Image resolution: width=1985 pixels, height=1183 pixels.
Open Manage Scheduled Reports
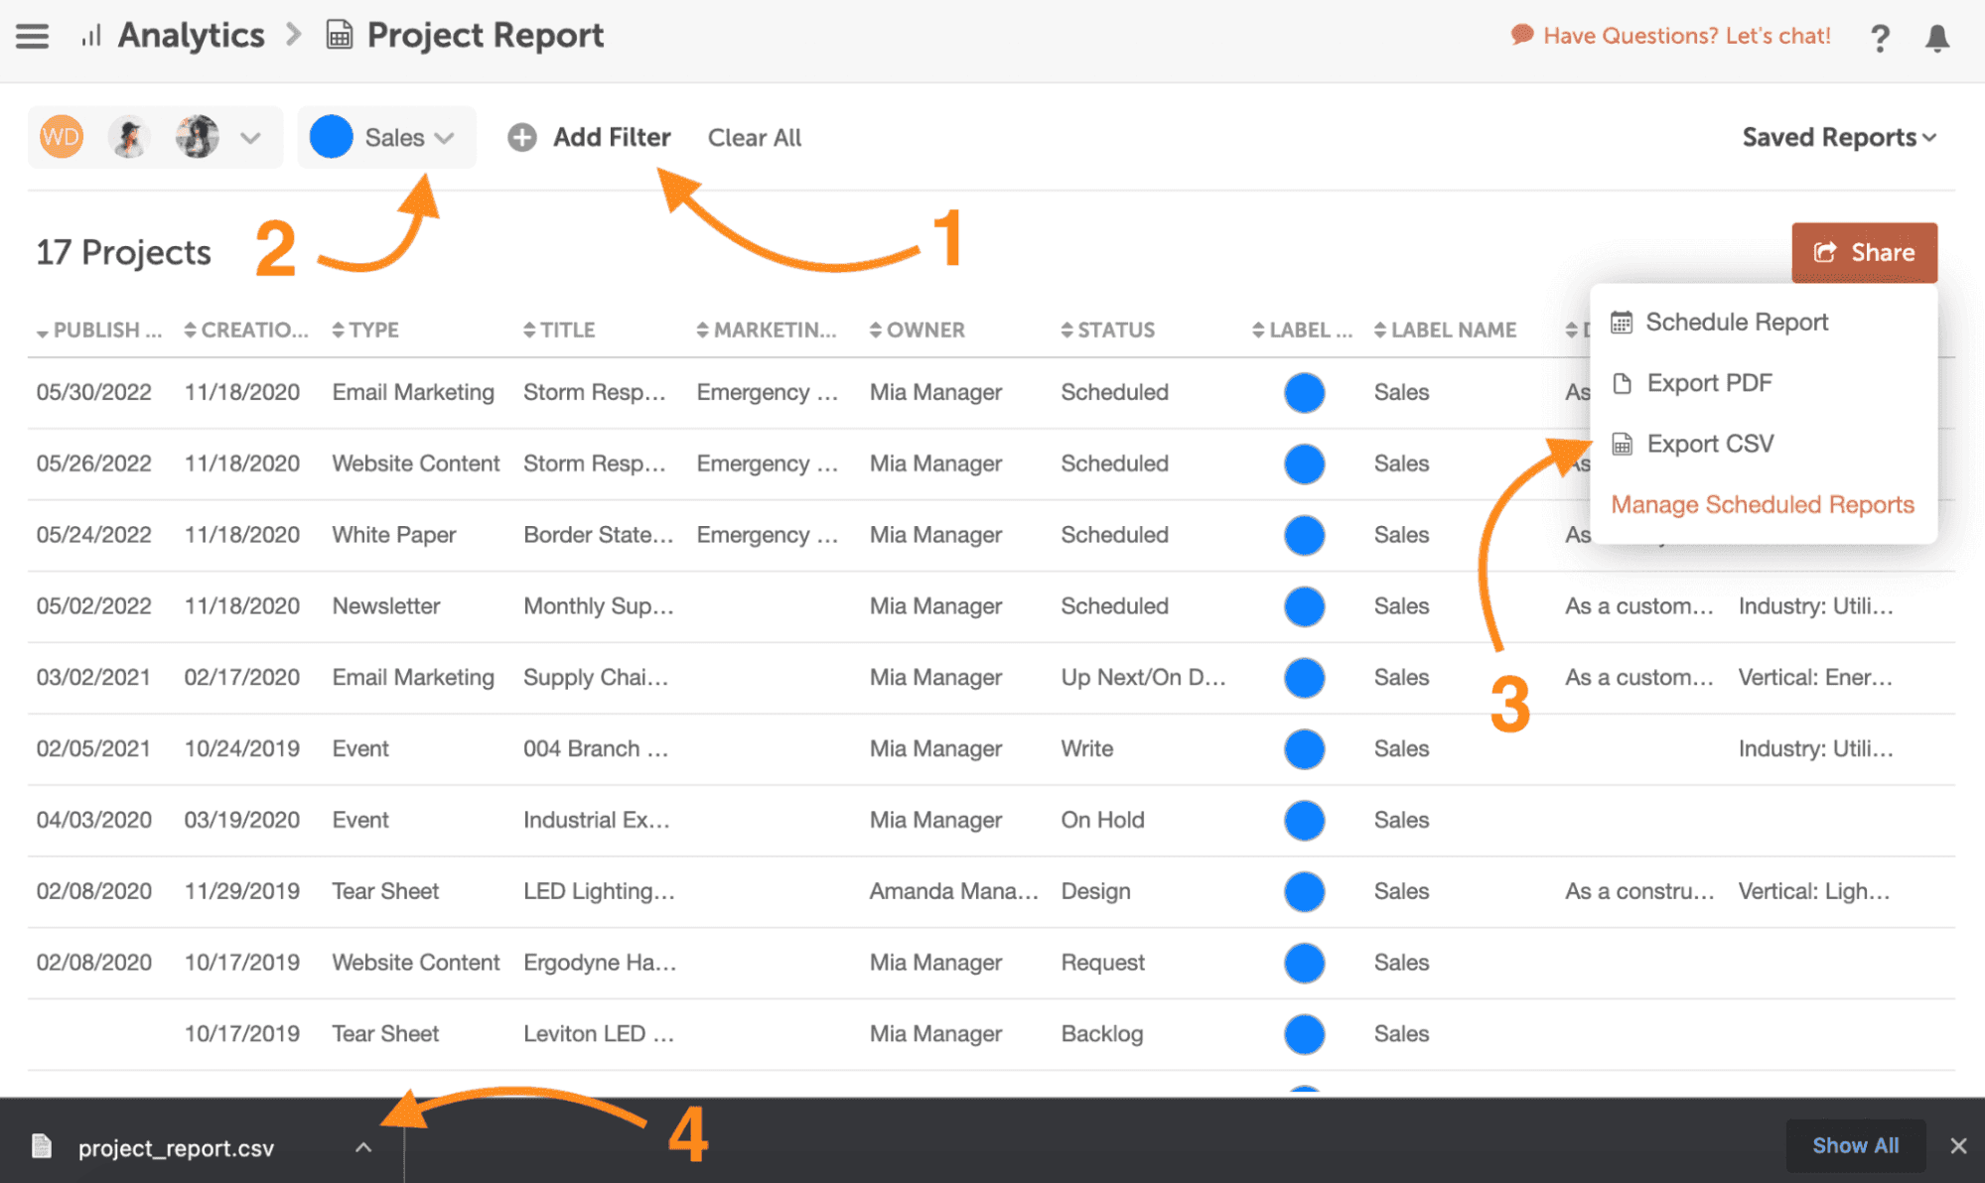[1763, 504]
